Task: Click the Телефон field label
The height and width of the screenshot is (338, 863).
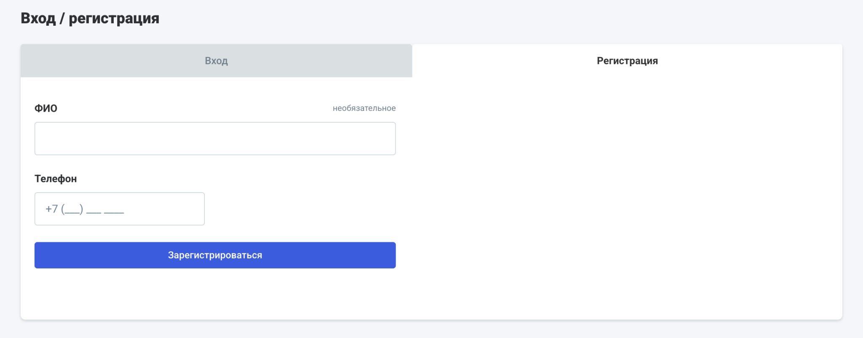Action: pyautogui.click(x=56, y=179)
